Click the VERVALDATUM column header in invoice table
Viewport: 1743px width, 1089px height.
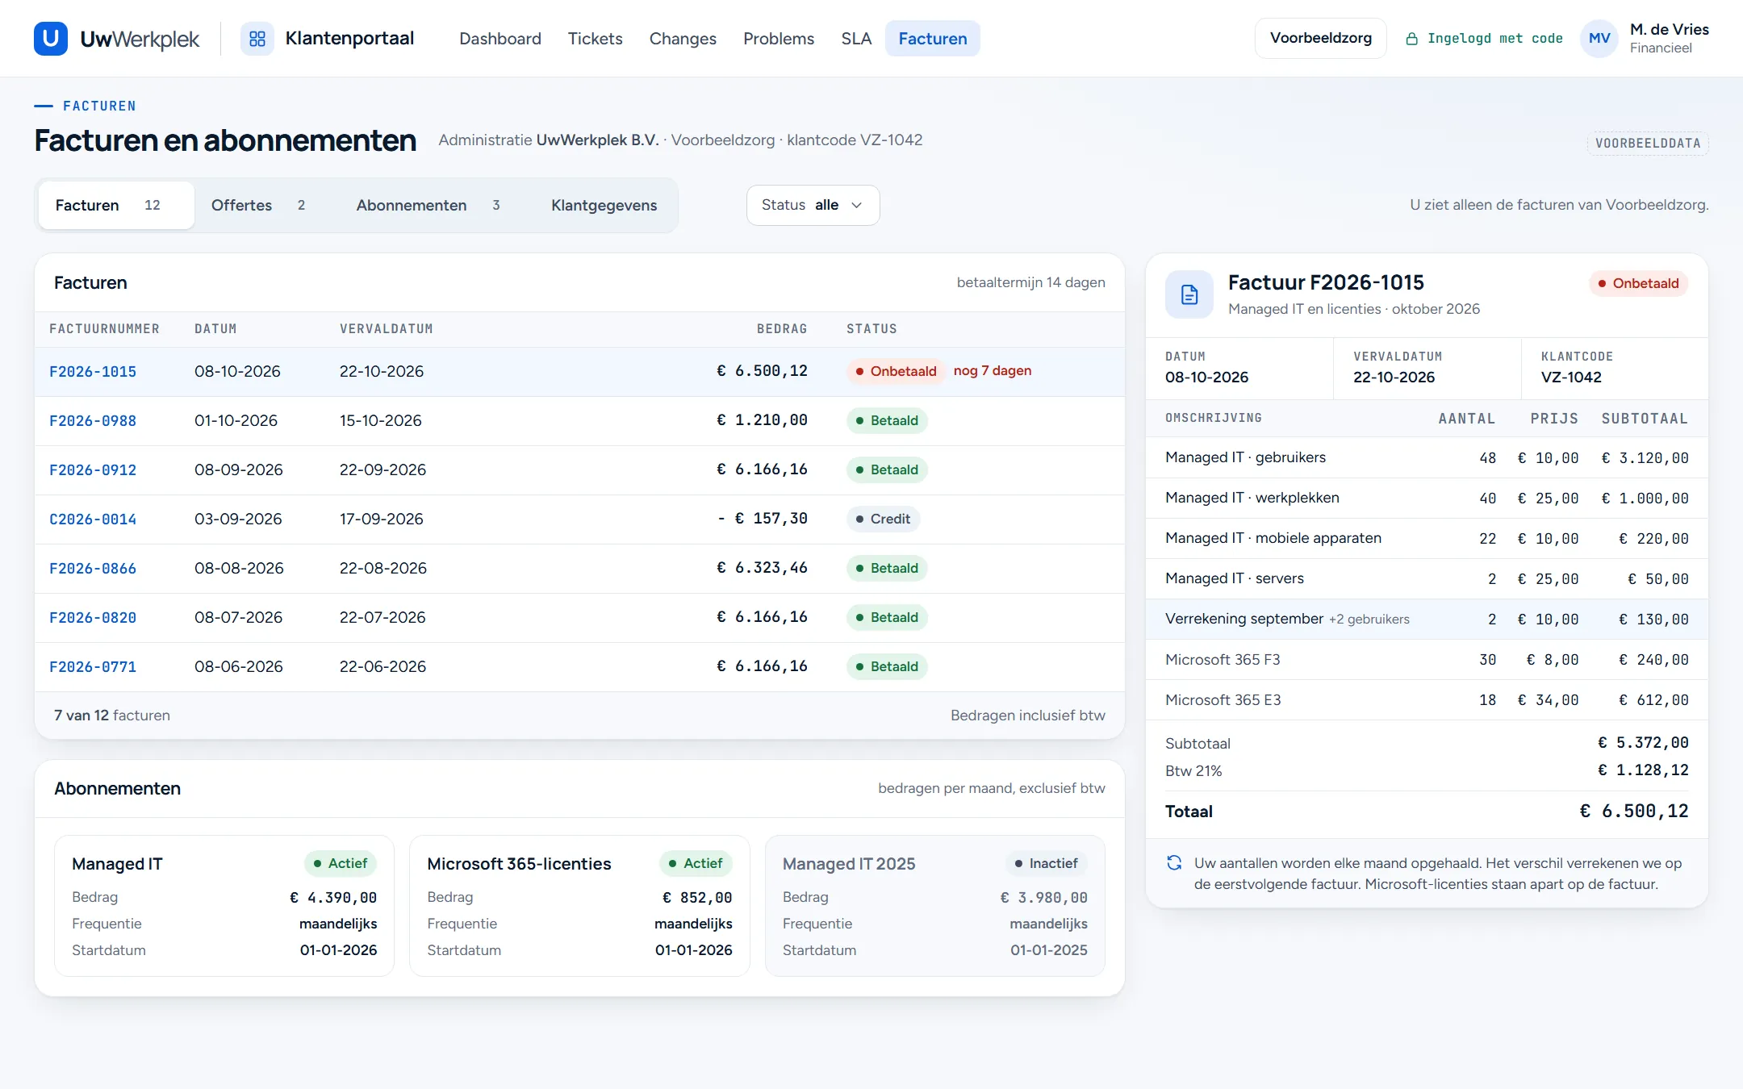click(x=387, y=329)
